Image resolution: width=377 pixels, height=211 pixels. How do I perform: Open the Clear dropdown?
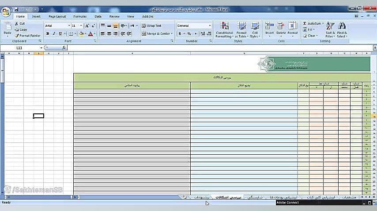pos(310,36)
